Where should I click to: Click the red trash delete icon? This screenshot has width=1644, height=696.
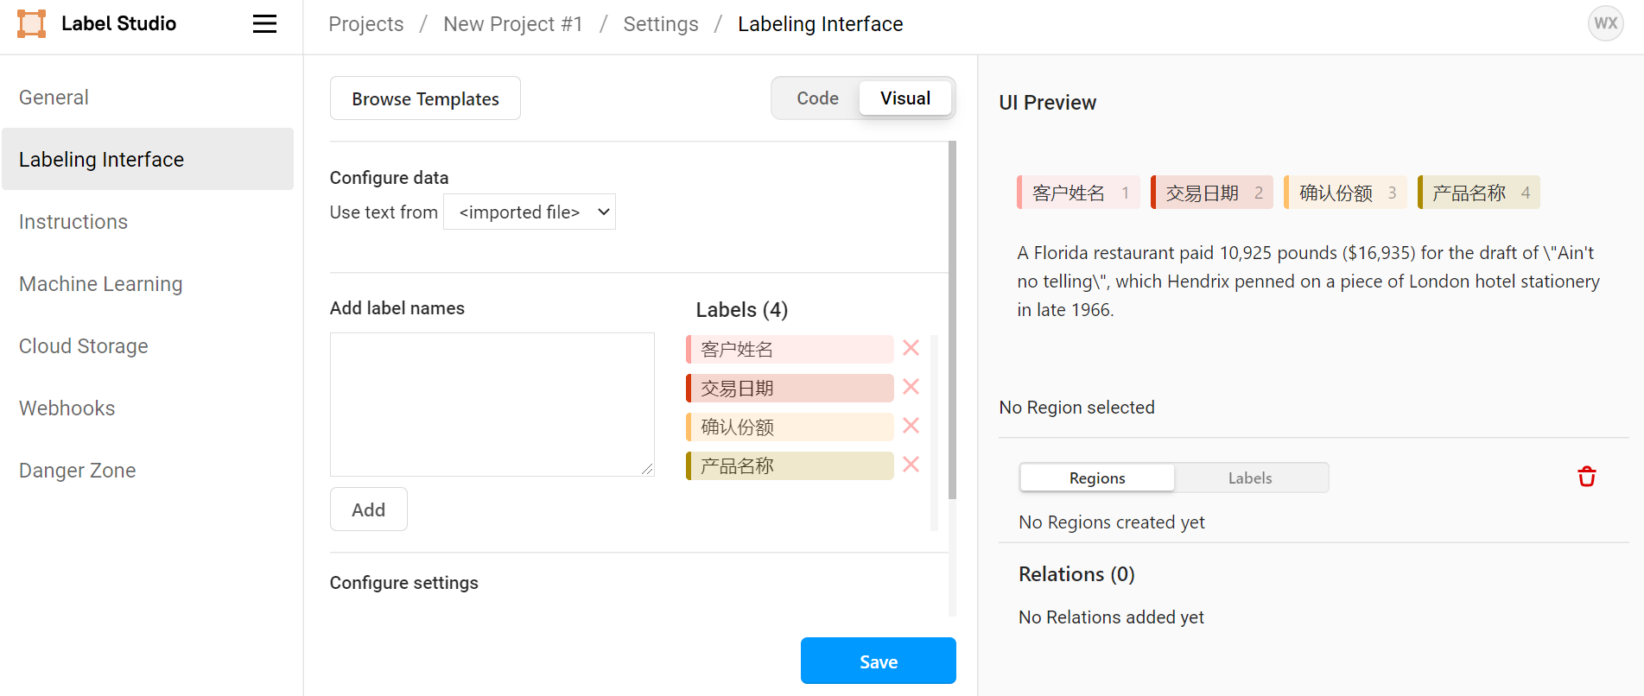[1586, 477]
